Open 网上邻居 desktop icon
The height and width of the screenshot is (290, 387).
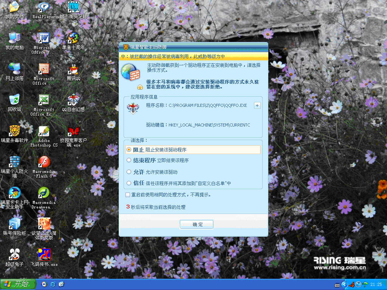(x=14, y=72)
